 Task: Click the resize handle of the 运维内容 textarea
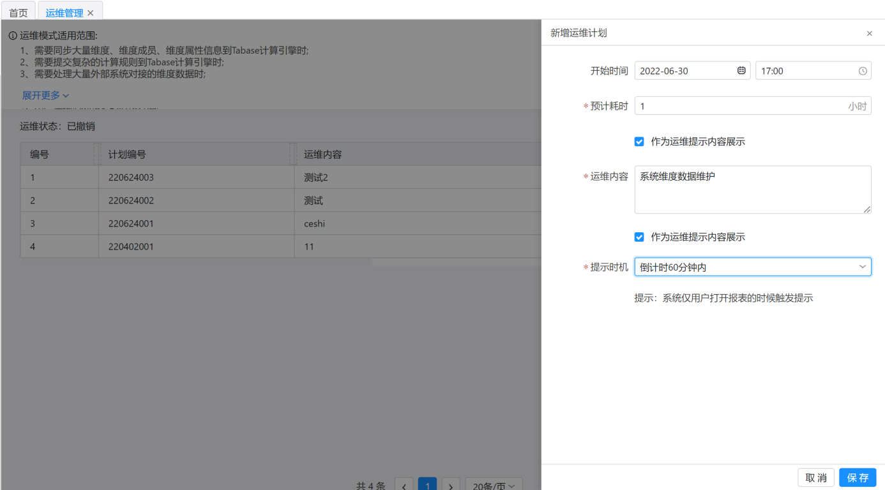(x=867, y=209)
